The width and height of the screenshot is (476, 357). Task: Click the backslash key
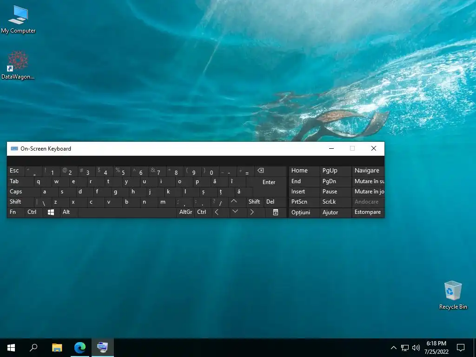[42, 202]
